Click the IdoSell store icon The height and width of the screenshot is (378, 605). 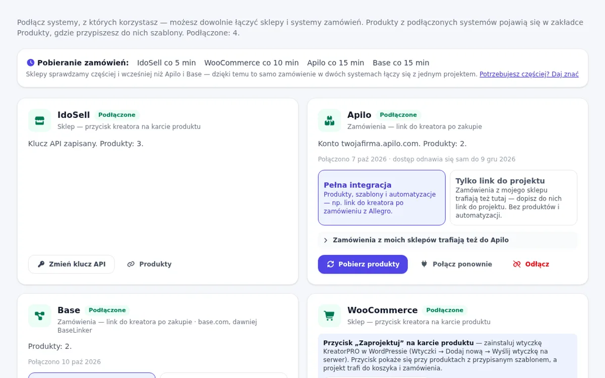[x=39, y=120]
